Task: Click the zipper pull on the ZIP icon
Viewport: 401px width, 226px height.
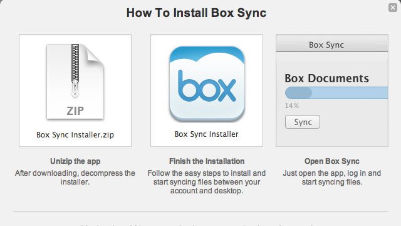Action: click(x=75, y=89)
